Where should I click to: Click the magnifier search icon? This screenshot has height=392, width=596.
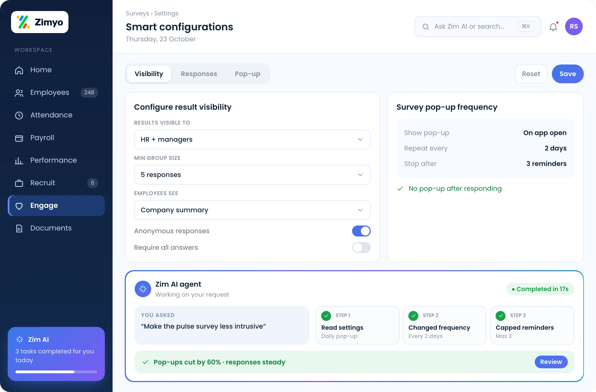tap(426, 27)
